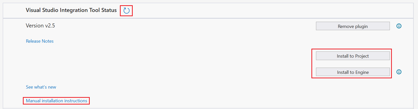Refresh the Visual Studio Integration Tool status

pos(126,11)
